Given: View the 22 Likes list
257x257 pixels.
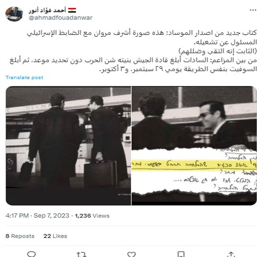Looking at the screenshot, I should (x=55, y=236).
